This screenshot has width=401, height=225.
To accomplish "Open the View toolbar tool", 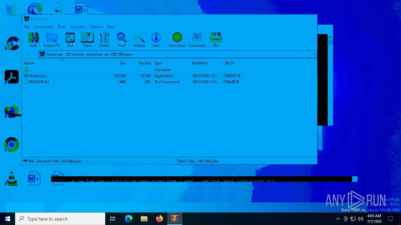I will pyautogui.click(x=87, y=39).
